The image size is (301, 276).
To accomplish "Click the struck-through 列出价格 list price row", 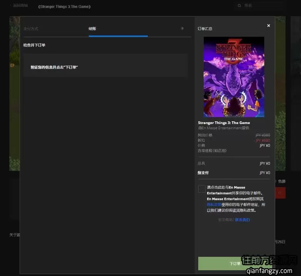I will 234,135.
